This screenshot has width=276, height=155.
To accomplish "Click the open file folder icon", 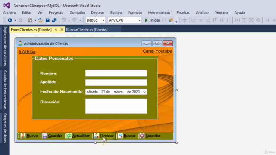I will [x=41, y=20].
